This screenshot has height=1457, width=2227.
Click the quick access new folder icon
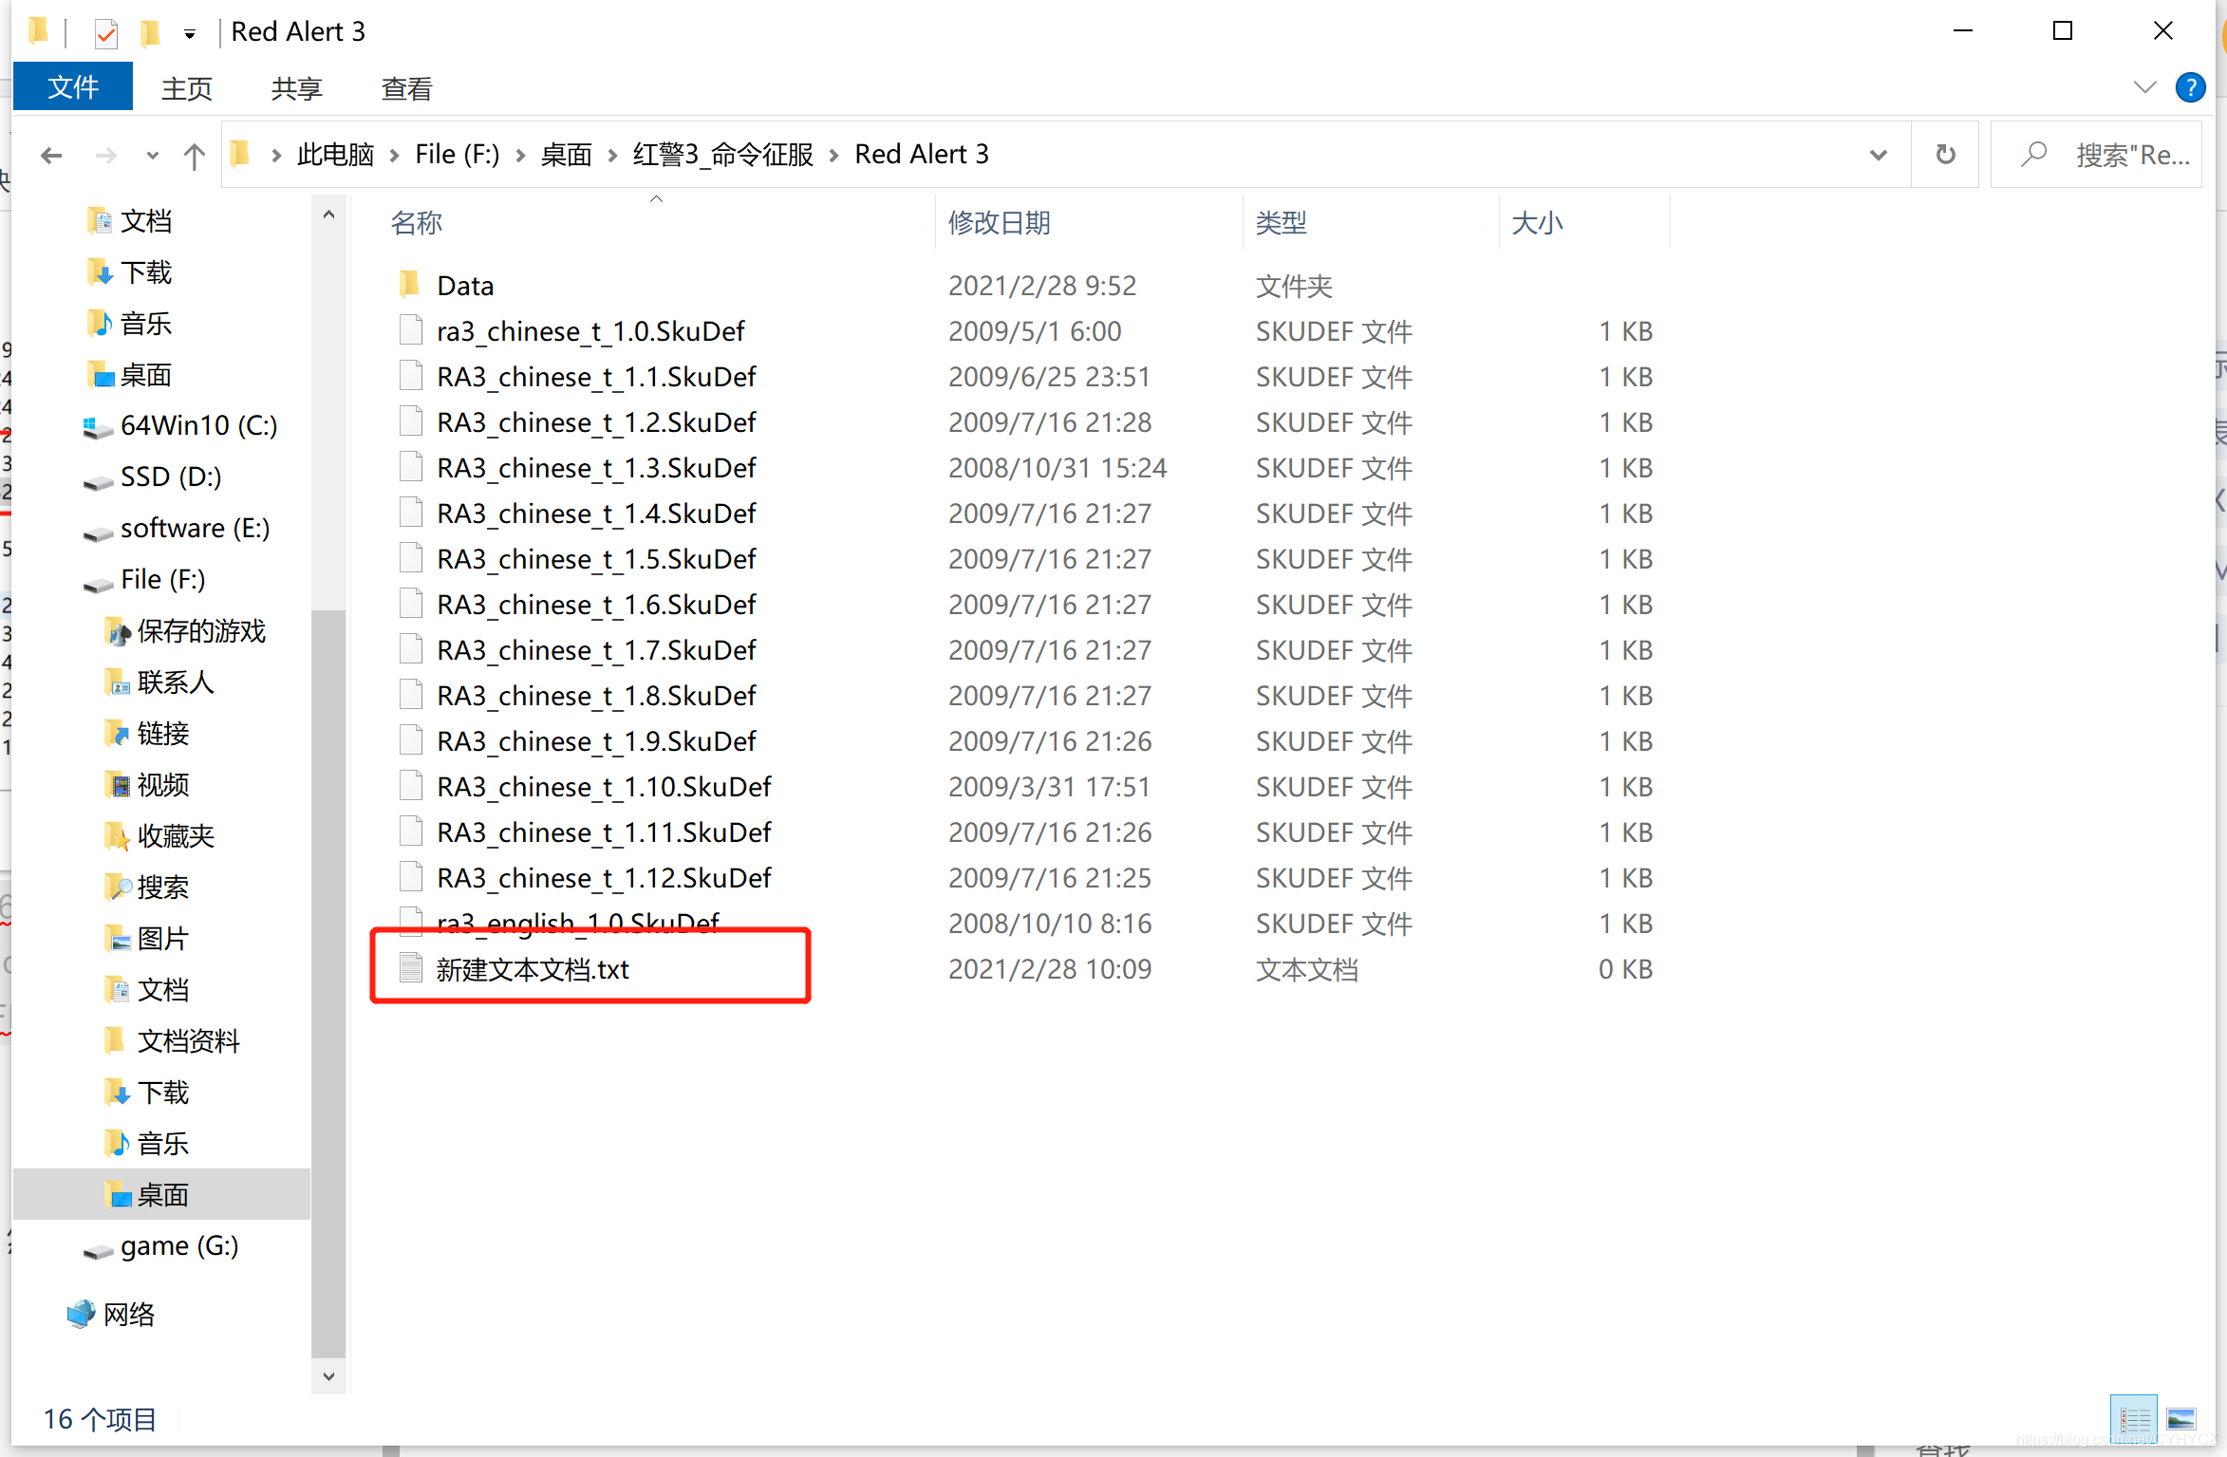tap(150, 33)
